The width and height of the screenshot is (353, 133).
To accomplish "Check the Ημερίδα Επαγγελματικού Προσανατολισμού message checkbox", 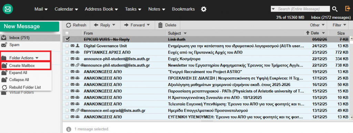I will pos(67,110).
